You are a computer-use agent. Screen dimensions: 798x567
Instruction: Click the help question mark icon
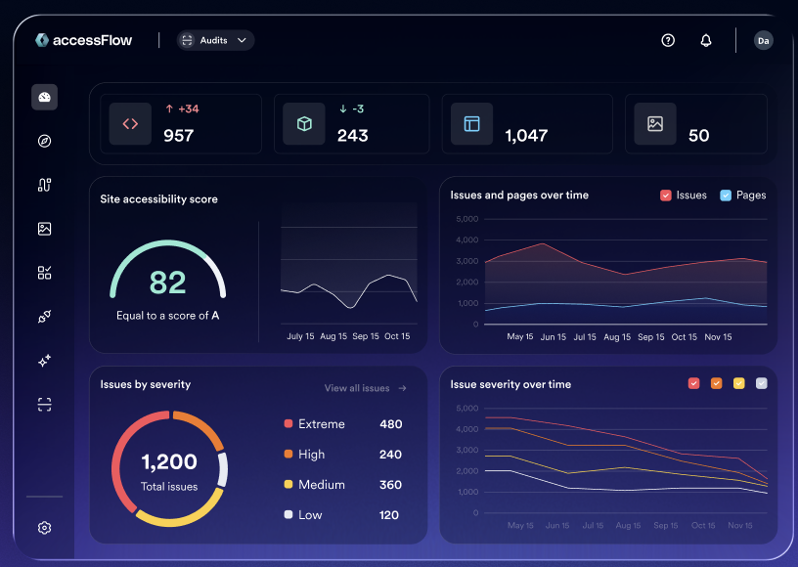(668, 40)
